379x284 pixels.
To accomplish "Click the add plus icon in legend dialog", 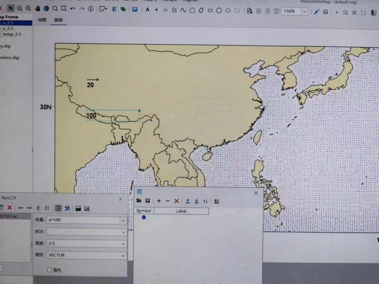I will (159, 201).
